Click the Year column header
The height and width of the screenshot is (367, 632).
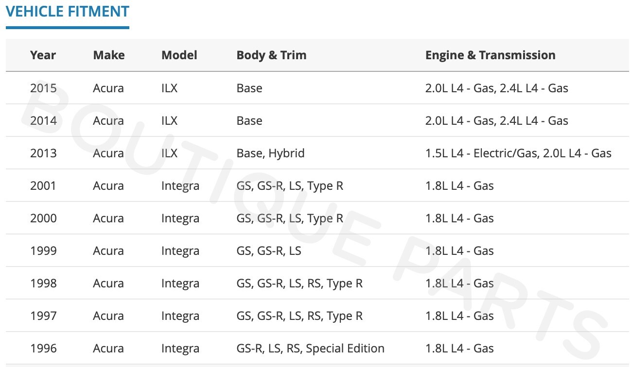(43, 55)
